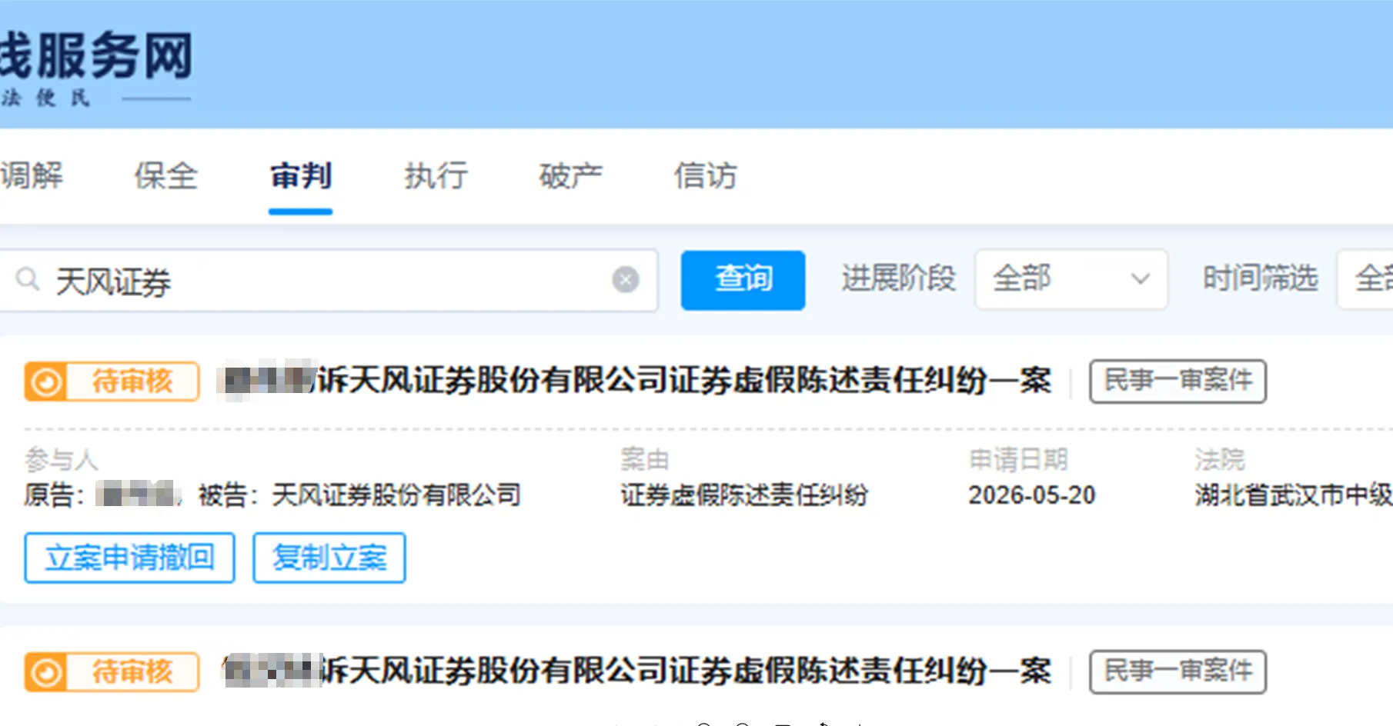
Task: Click the blue 查询 button
Action: (743, 280)
